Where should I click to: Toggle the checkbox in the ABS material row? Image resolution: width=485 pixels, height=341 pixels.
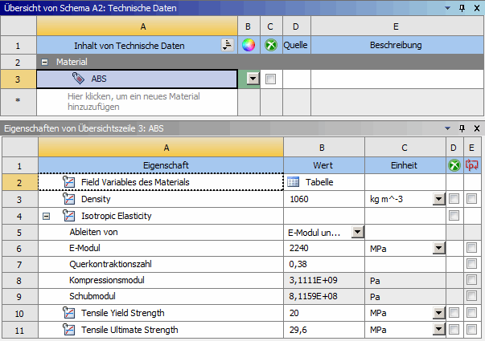pos(271,79)
